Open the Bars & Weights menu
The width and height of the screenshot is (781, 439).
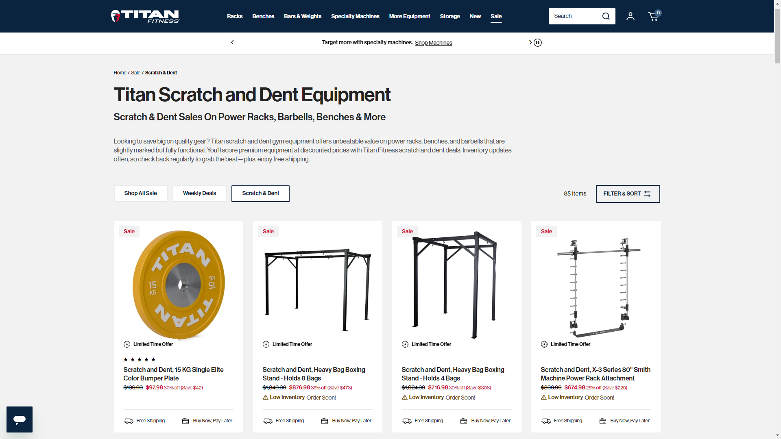tap(303, 16)
